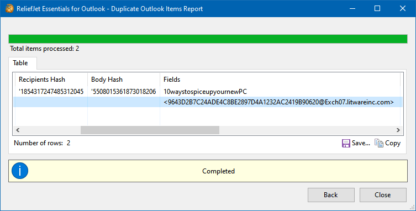Image resolution: width=416 pixels, height=211 pixels.
Task: Minimize the ReliefJet window
Action: [x=352, y=8]
